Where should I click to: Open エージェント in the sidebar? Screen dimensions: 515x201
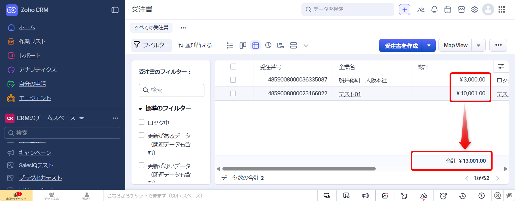[35, 98]
